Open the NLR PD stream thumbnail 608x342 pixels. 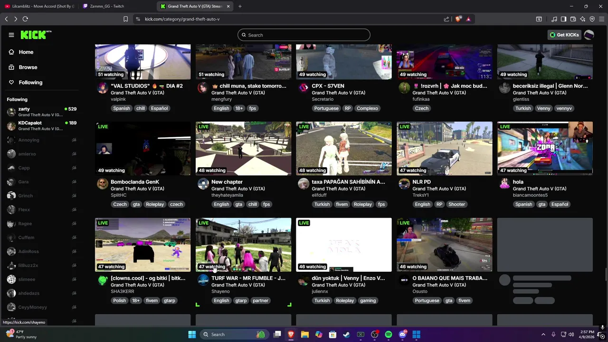[445, 149]
